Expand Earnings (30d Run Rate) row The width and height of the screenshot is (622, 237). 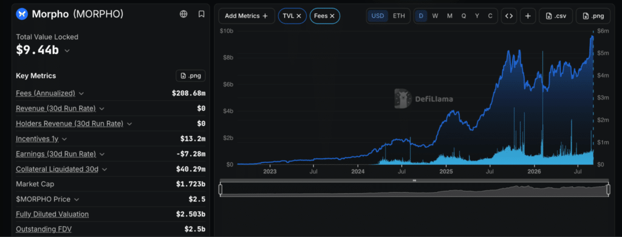point(101,154)
